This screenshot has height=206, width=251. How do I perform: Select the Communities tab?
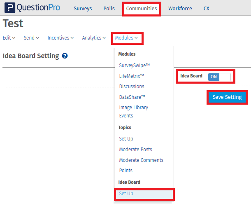[142, 9]
